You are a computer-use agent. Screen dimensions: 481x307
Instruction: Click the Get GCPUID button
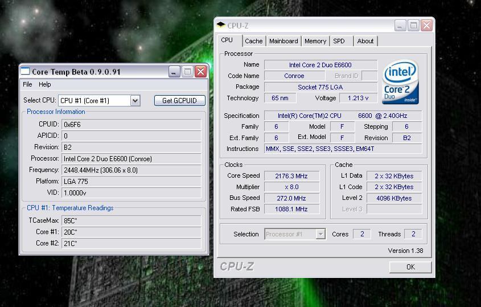179,101
